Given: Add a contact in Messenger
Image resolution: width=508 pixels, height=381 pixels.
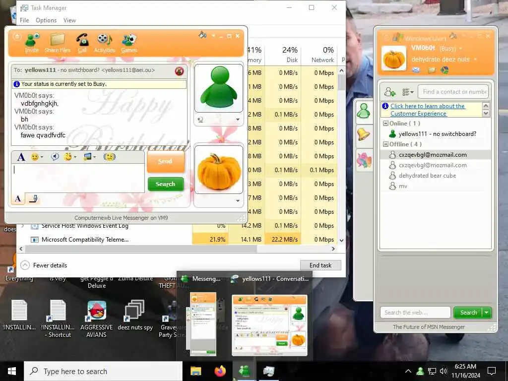Looking at the screenshot, I should (x=390, y=92).
